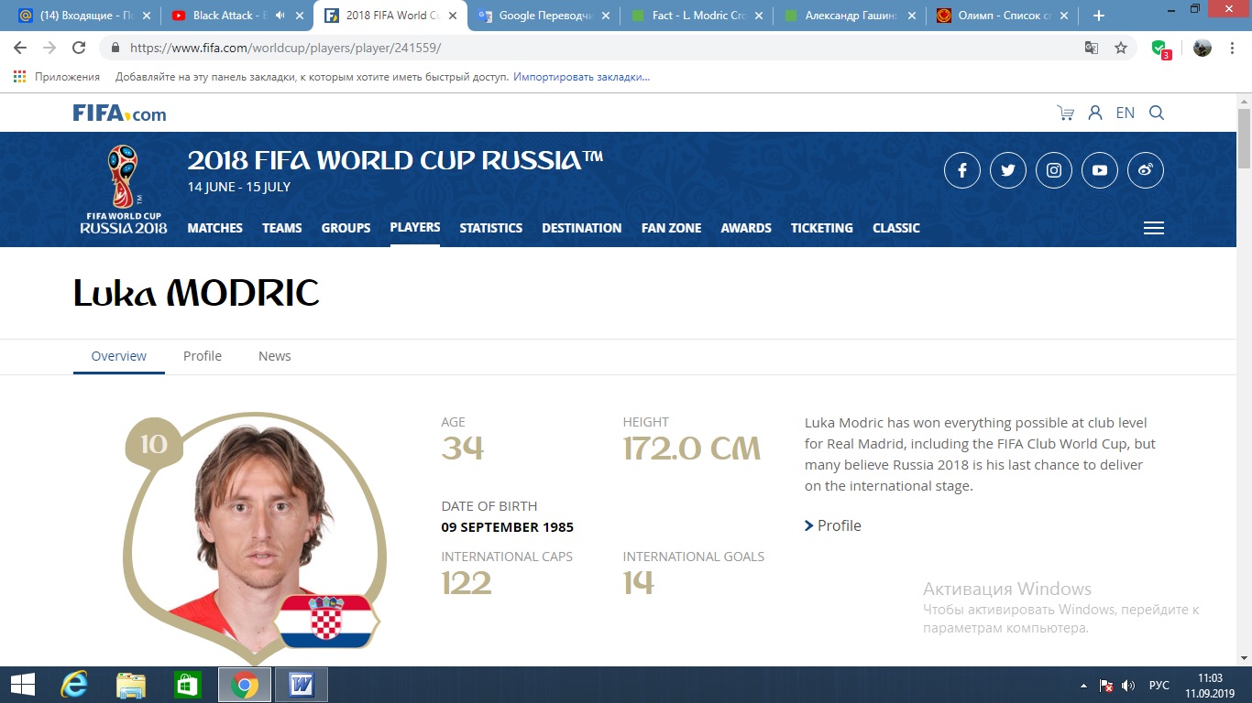Image resolution: width=1252 pixels, height=703 pixels.
Task: Switch to Word from taskbar
Action: [x=301, y=685]
